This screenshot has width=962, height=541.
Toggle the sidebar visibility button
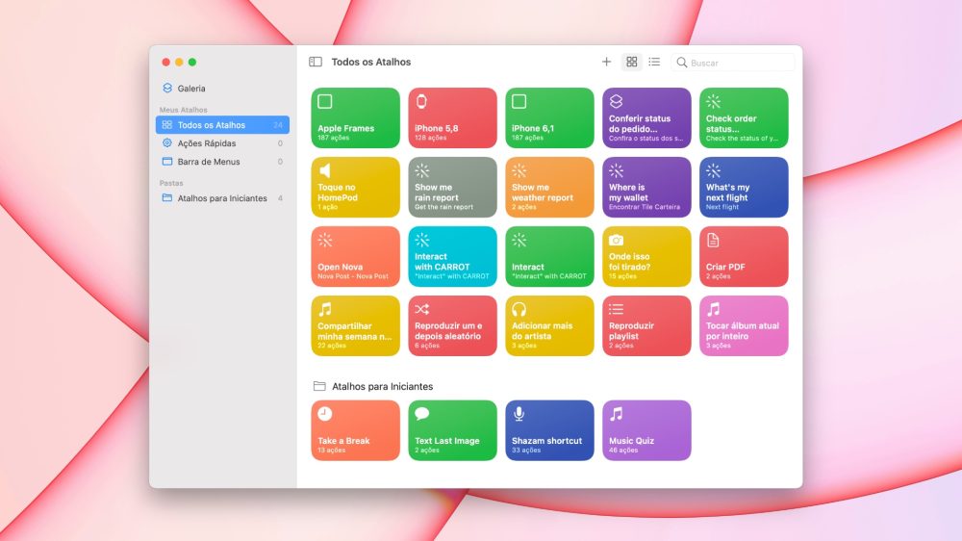[316, 62]
